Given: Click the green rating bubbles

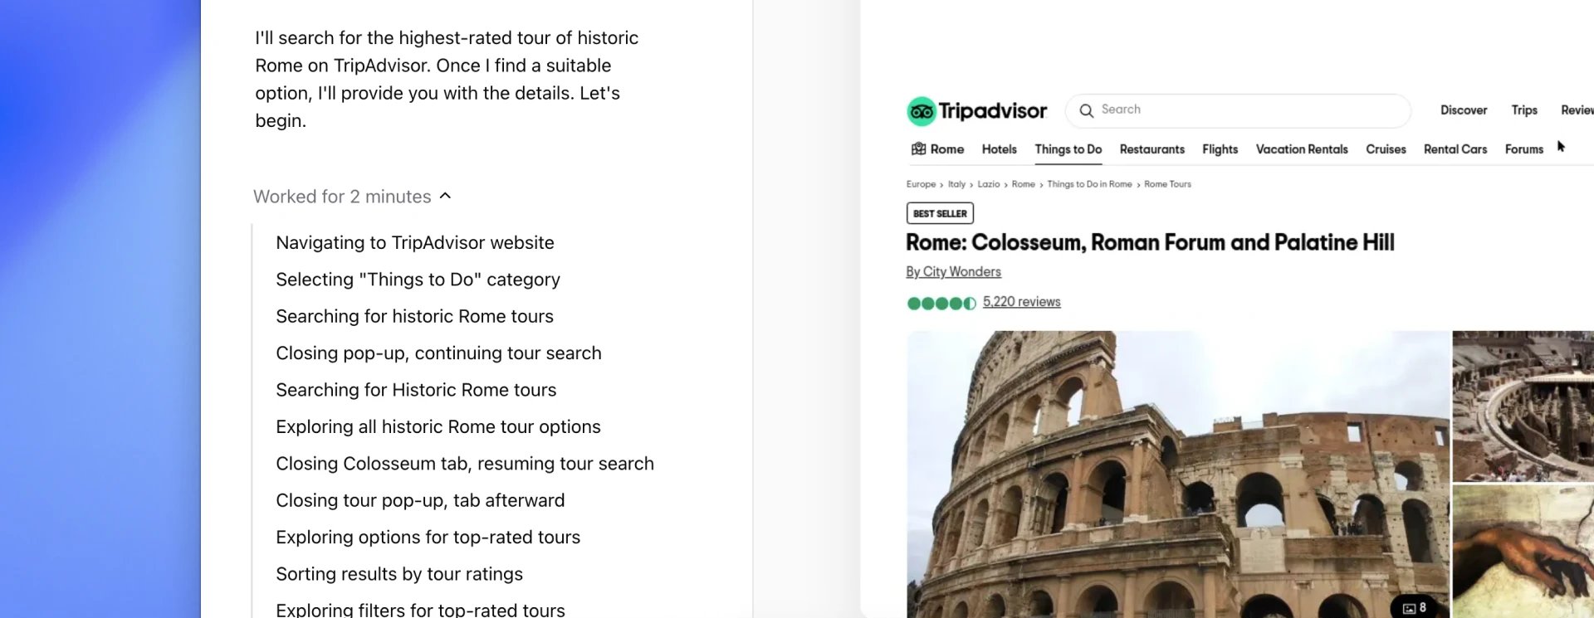Looking at the screenshot, I should [941, 304].
